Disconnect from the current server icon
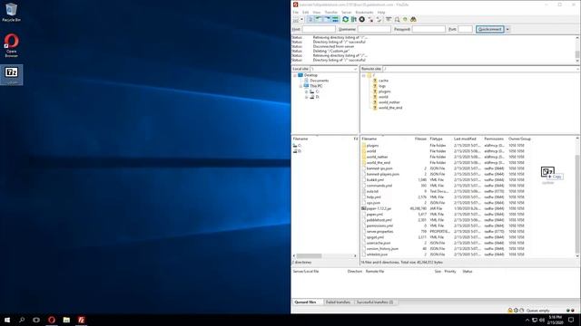Viewport: 581px width, 326px height. point(370,20)
